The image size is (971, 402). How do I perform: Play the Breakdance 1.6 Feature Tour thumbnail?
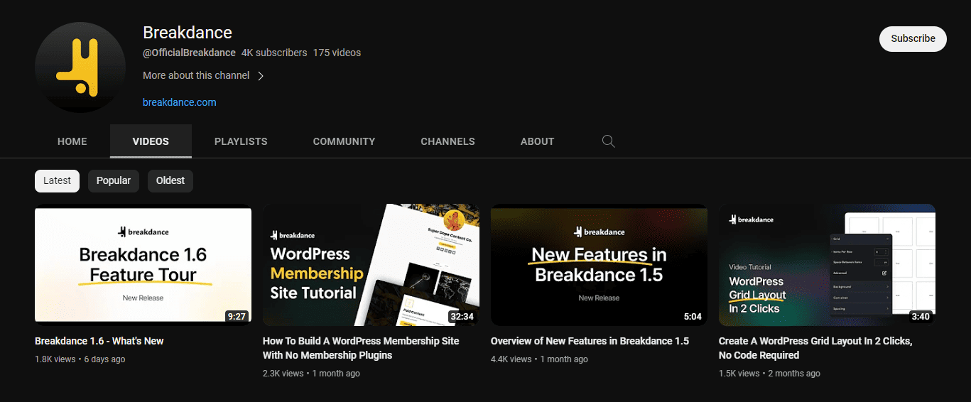[x=143, y=265]
